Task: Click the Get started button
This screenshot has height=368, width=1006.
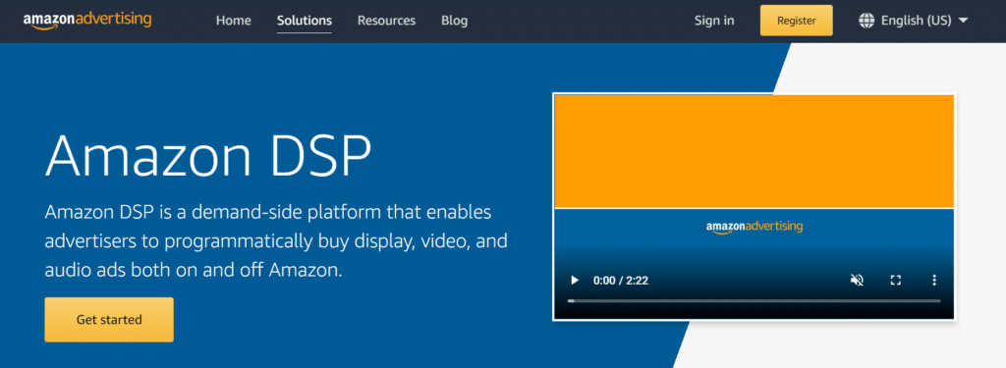Action: pyautogui.click(x=109, y=319)
